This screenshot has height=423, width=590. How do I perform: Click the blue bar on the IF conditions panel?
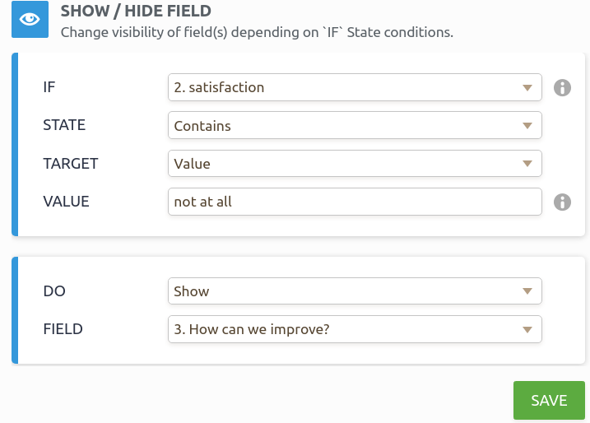tap(15, 145)
